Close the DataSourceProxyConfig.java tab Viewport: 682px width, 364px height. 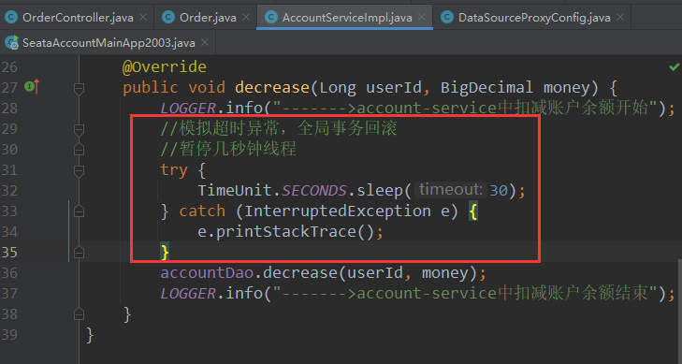[620, 18]
